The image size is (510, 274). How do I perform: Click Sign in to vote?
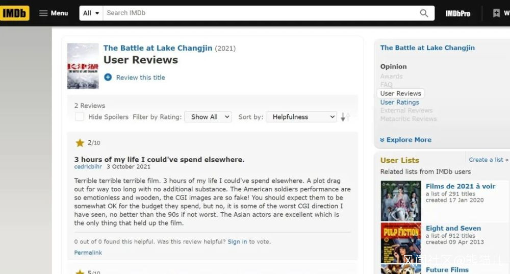[x=237, y=242]
